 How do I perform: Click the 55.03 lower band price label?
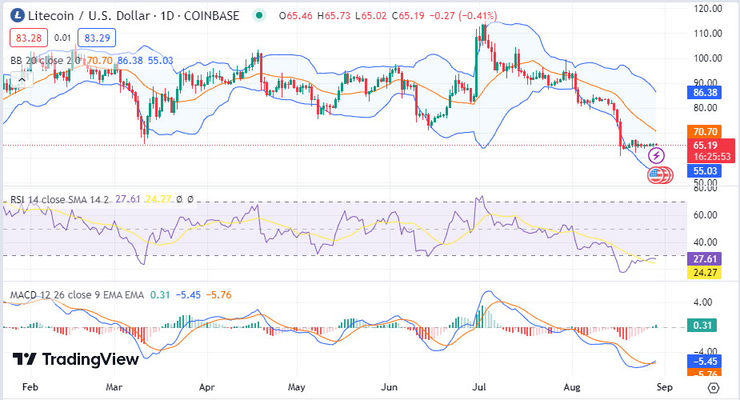[x=704, y=171]
